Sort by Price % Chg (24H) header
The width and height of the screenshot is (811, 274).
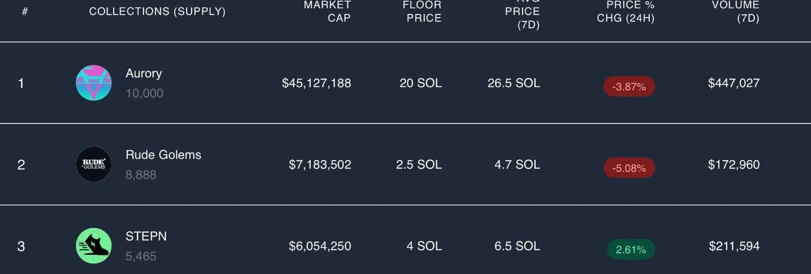tap(626, 11)
